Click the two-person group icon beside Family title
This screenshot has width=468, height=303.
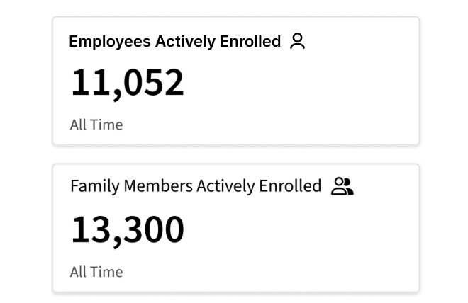[x=342, y=186]
